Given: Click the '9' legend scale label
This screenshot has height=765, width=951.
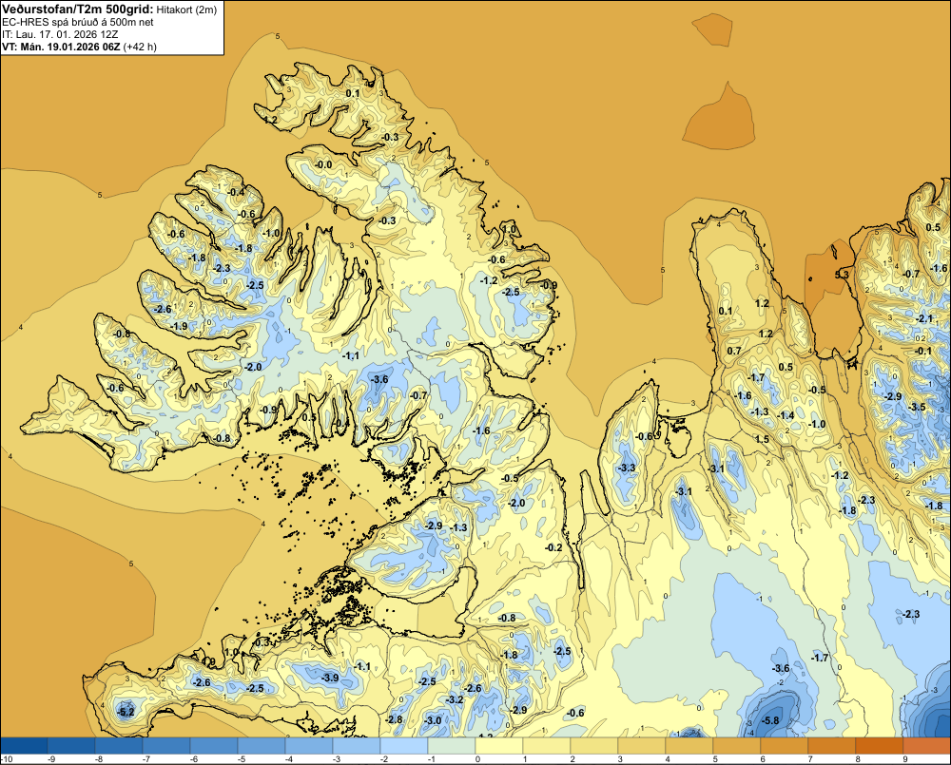Looking at the screenshot, I should [905, 759].
